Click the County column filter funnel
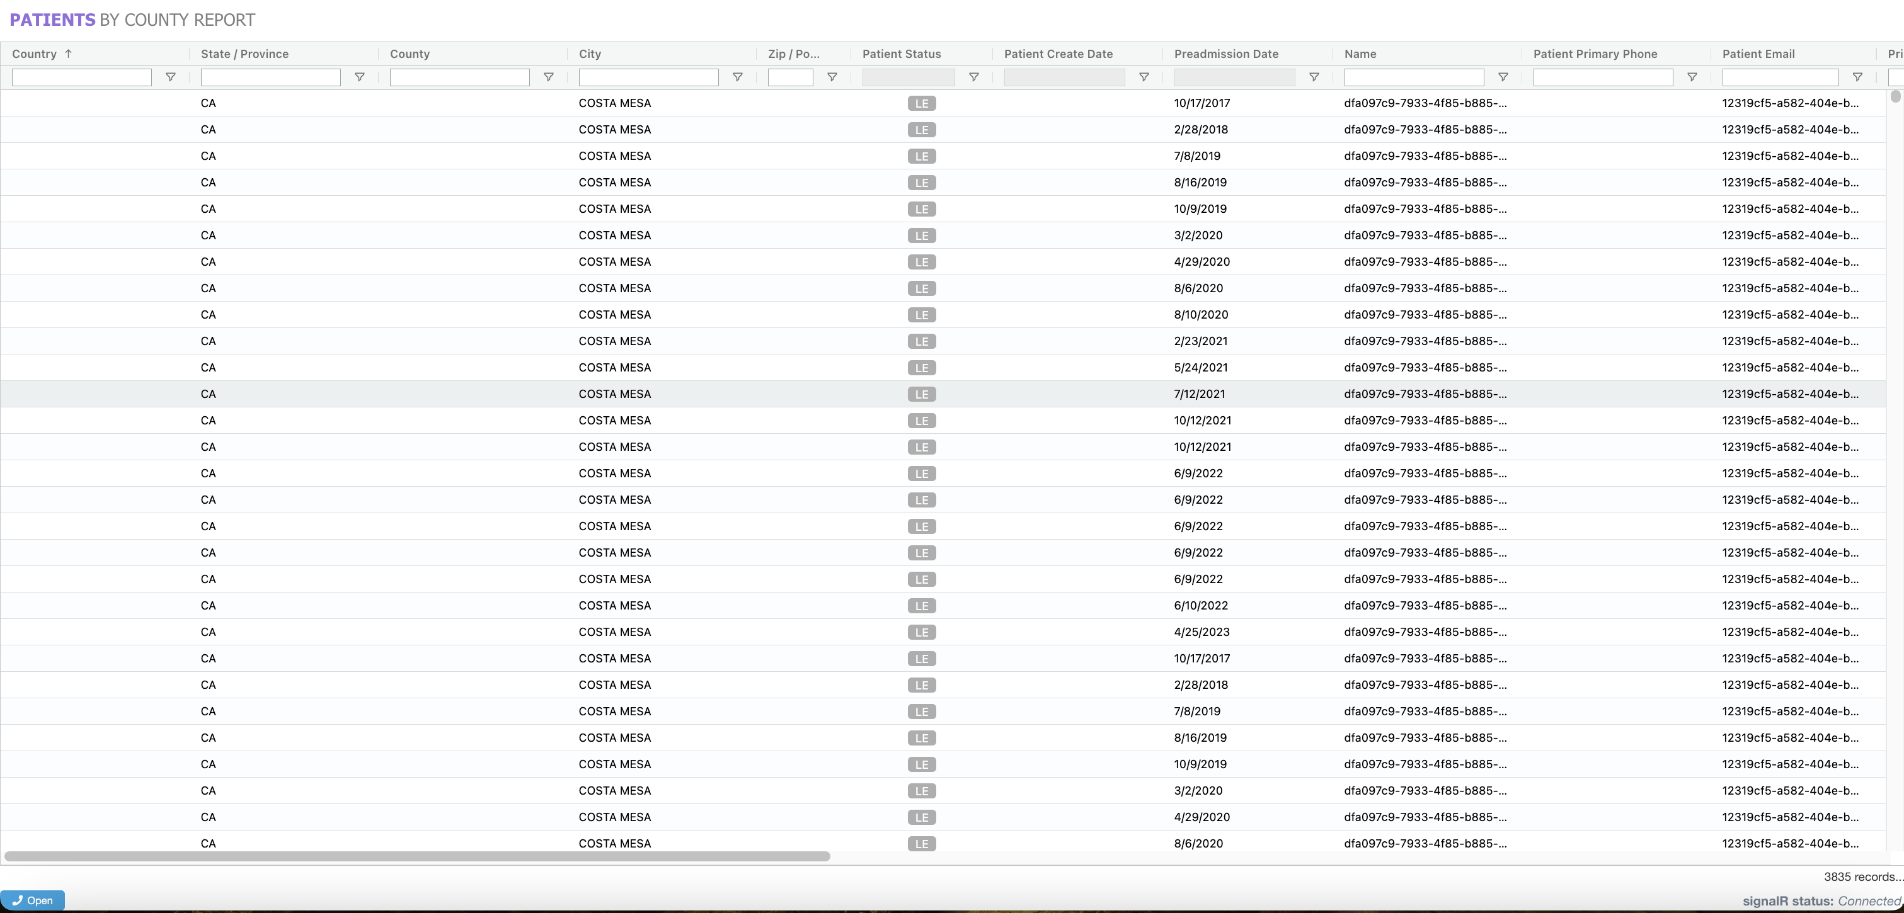1904x913 pixels. pos(548,77)
